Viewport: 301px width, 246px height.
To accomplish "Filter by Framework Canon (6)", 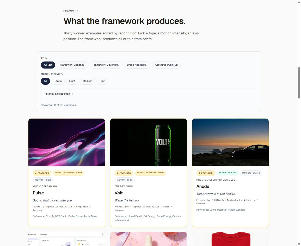I will tap(72, 65).
